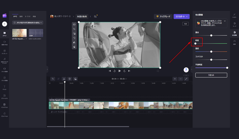The image size is (239, 139).
Task: Click the rotate tool in floating toolbar
Action: 74,38
